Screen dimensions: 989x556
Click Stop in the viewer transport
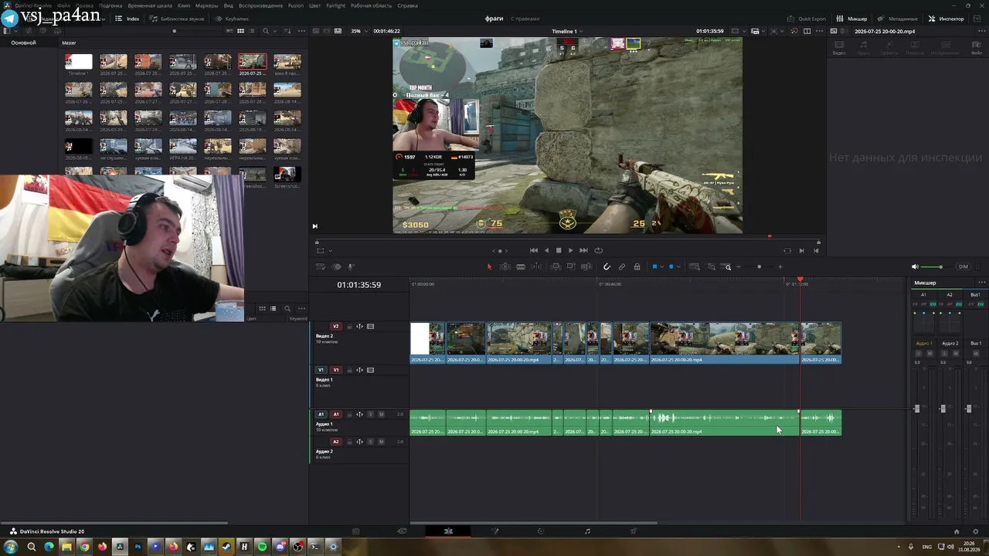point(559,250)
